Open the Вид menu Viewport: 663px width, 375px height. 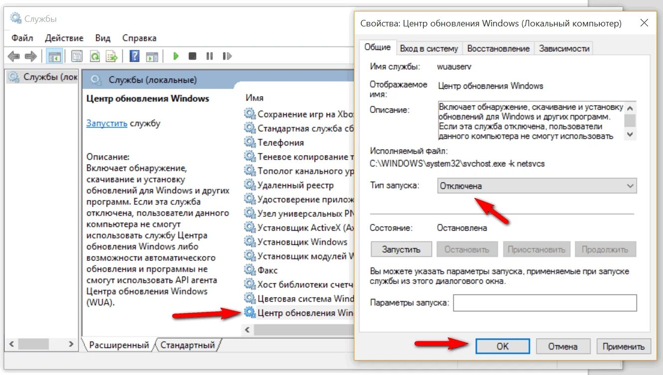(103, 38)
